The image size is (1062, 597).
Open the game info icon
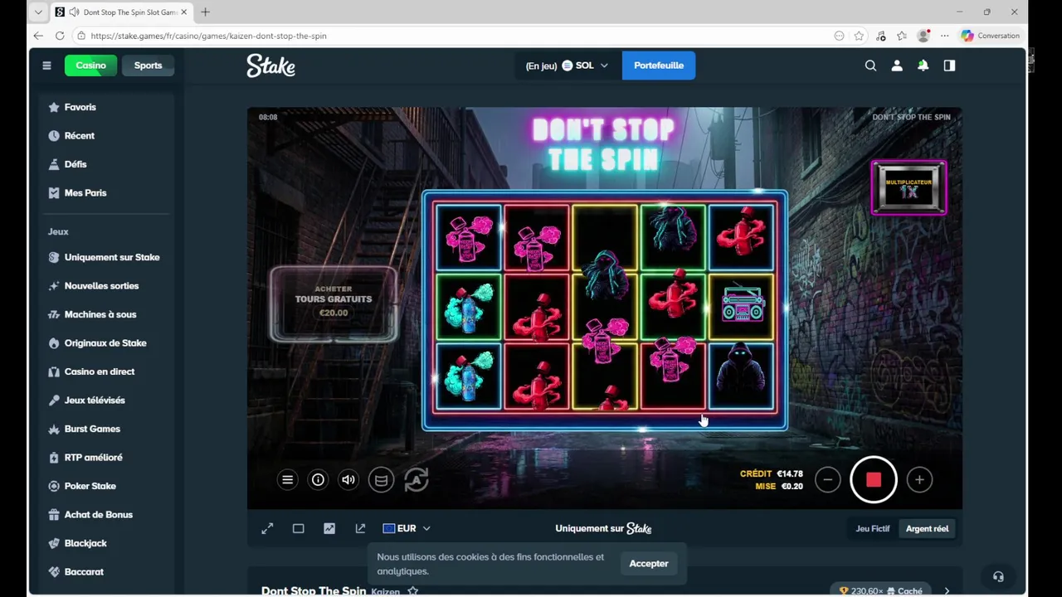[x=318, y=479]
